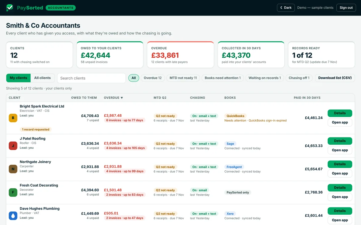This screenshot has width=361, height=225.
Task: Switch to My clients view
Action: (x=18, y=78)
